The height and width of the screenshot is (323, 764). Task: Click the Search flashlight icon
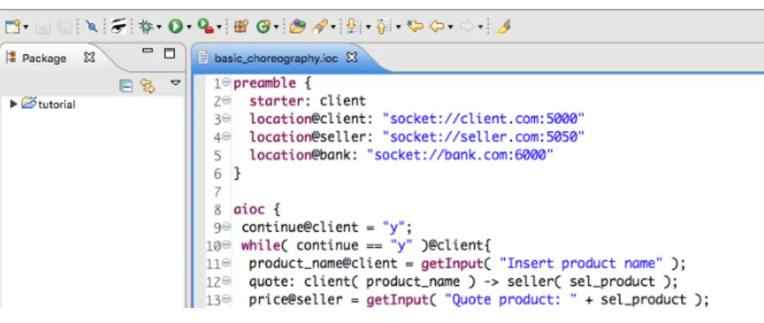(320, 26)
